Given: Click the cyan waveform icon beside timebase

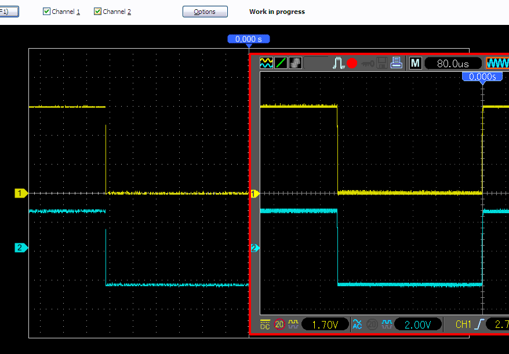Looking at the screenshot, I should 497,63.
